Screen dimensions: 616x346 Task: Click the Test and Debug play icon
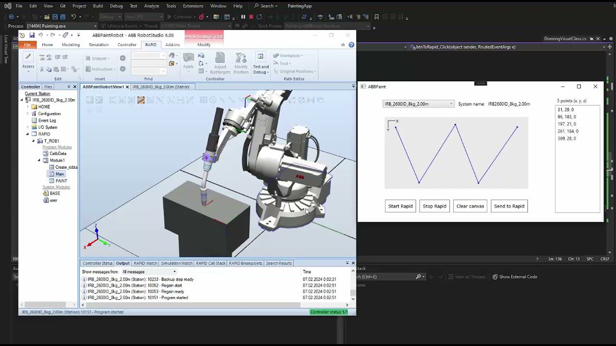(x=260, y=57)
